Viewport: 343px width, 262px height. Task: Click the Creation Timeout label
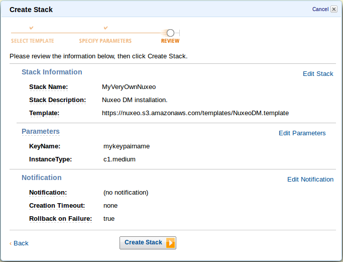57,206
